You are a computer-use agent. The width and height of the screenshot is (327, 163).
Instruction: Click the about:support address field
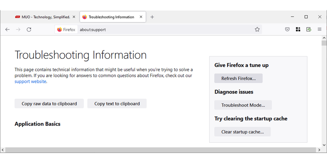pos(159,30)
